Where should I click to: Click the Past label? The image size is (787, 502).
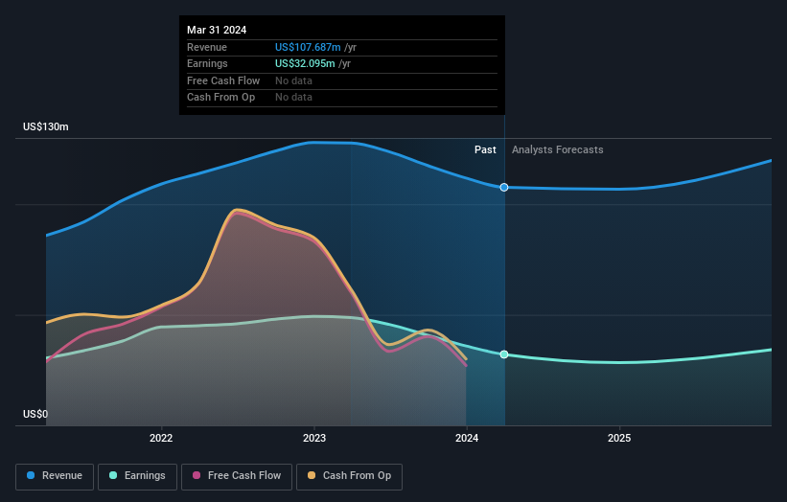click(485, 149)
